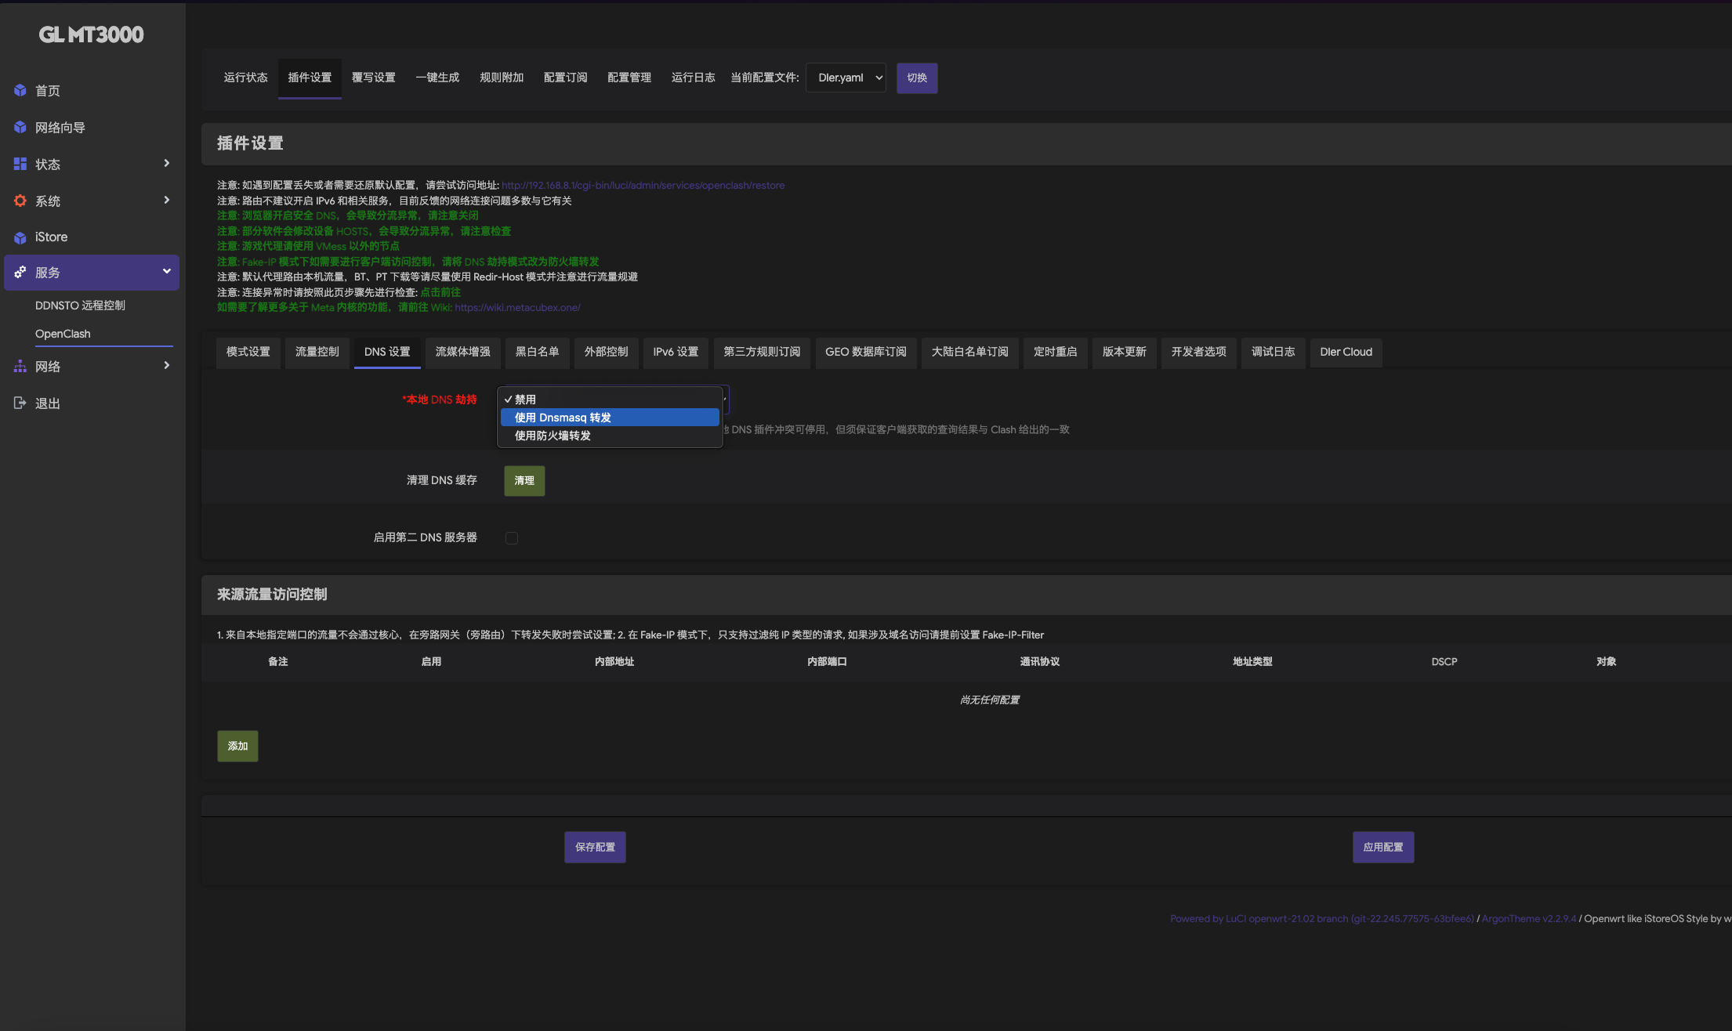
Task: Click the 状态 grid icon in sidebar
Action: [20, 165]
